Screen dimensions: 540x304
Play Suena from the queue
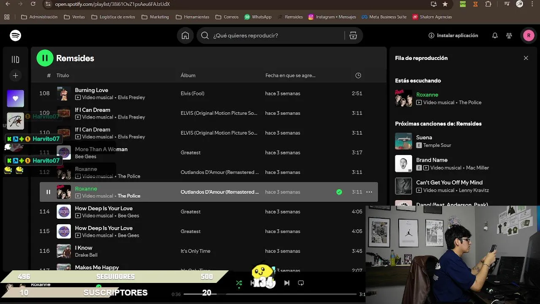tap(424, 137)
